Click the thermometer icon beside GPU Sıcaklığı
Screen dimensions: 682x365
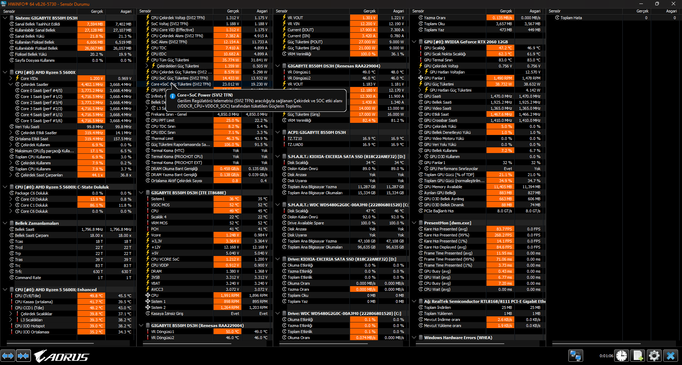pyautogui.click(x=421, y=48)
